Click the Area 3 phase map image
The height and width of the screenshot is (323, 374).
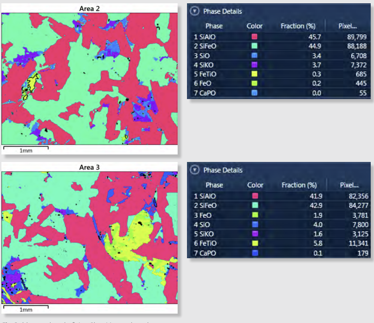click(90, 238)
